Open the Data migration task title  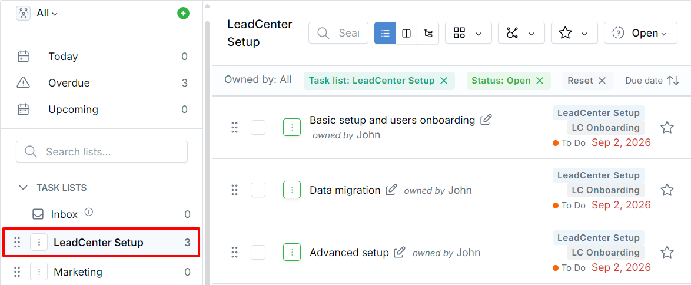click(345, 190)
